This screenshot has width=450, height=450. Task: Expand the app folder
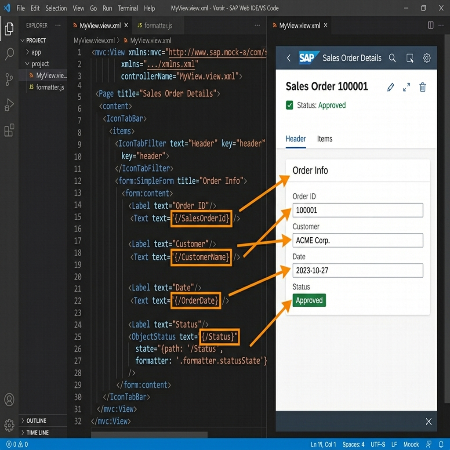(x=33, y=52)
